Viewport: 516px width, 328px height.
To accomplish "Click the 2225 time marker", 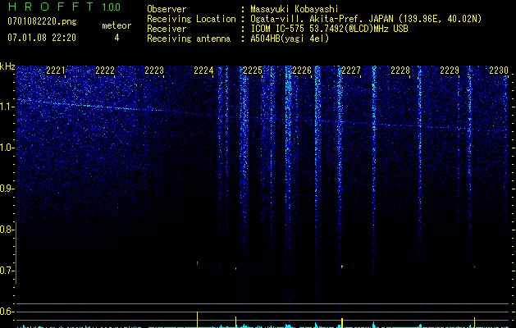I will tap(253, 71).
